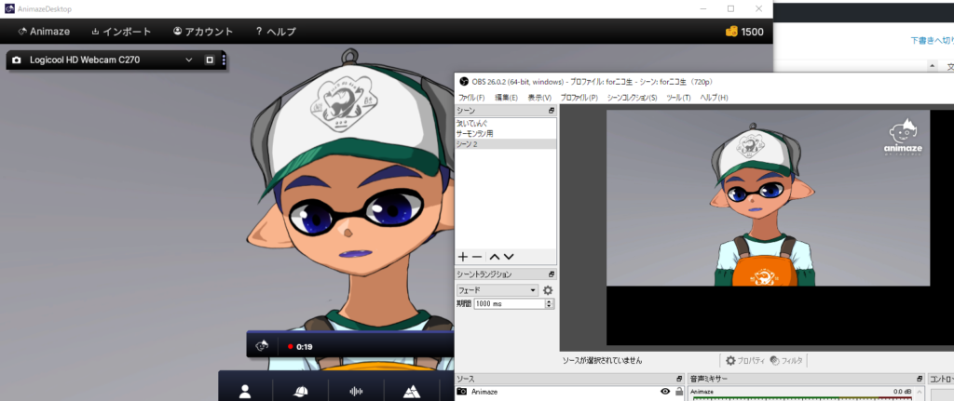The width and height of the screenshot is (954, 401).
Task: Open transition properties gear icon
Action: [548, 290]
